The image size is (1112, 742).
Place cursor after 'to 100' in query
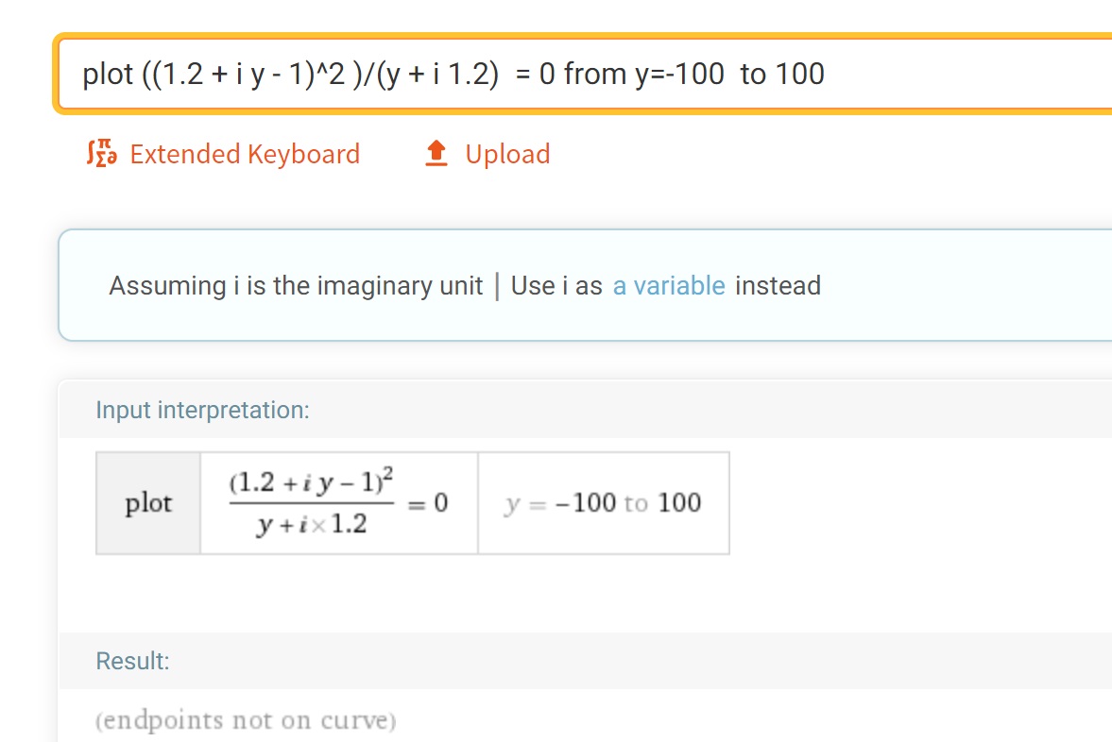point(826,74)
